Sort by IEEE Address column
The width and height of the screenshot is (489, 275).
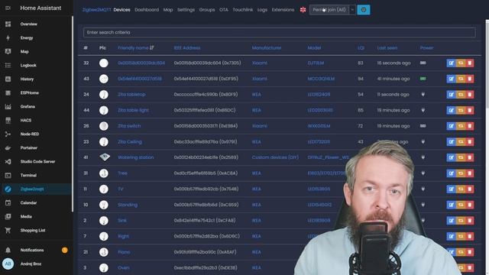187,47
